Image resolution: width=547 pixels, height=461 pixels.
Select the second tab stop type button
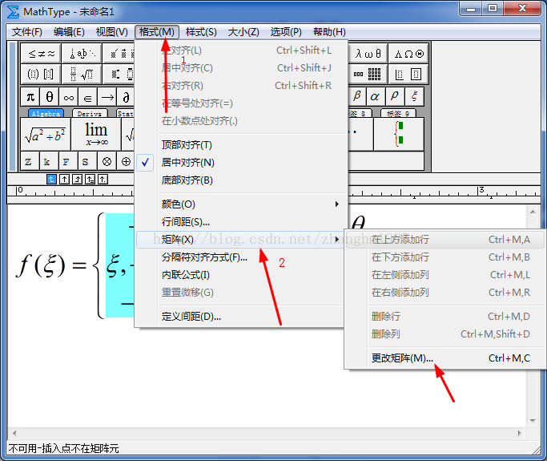click(64, 179)
